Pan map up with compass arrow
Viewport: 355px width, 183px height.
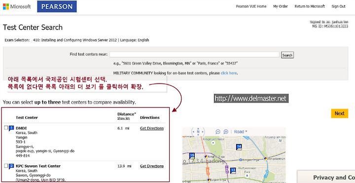[198, 128]
